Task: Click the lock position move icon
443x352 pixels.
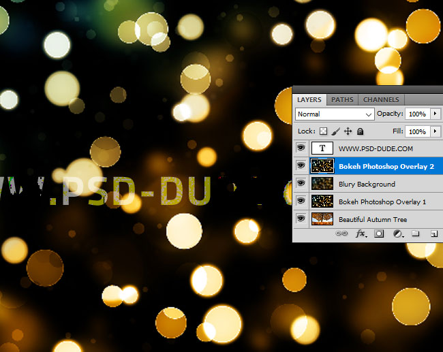Action: click(348, 131)
